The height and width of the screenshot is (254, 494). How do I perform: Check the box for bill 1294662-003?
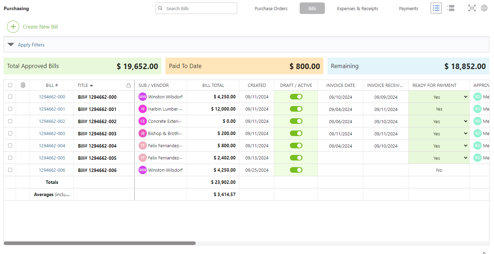tap(10, 133)
